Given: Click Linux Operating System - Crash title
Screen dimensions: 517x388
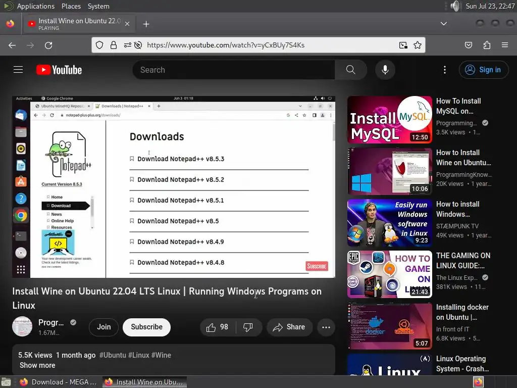Looking at the screenshot, I should click(462, 364).
